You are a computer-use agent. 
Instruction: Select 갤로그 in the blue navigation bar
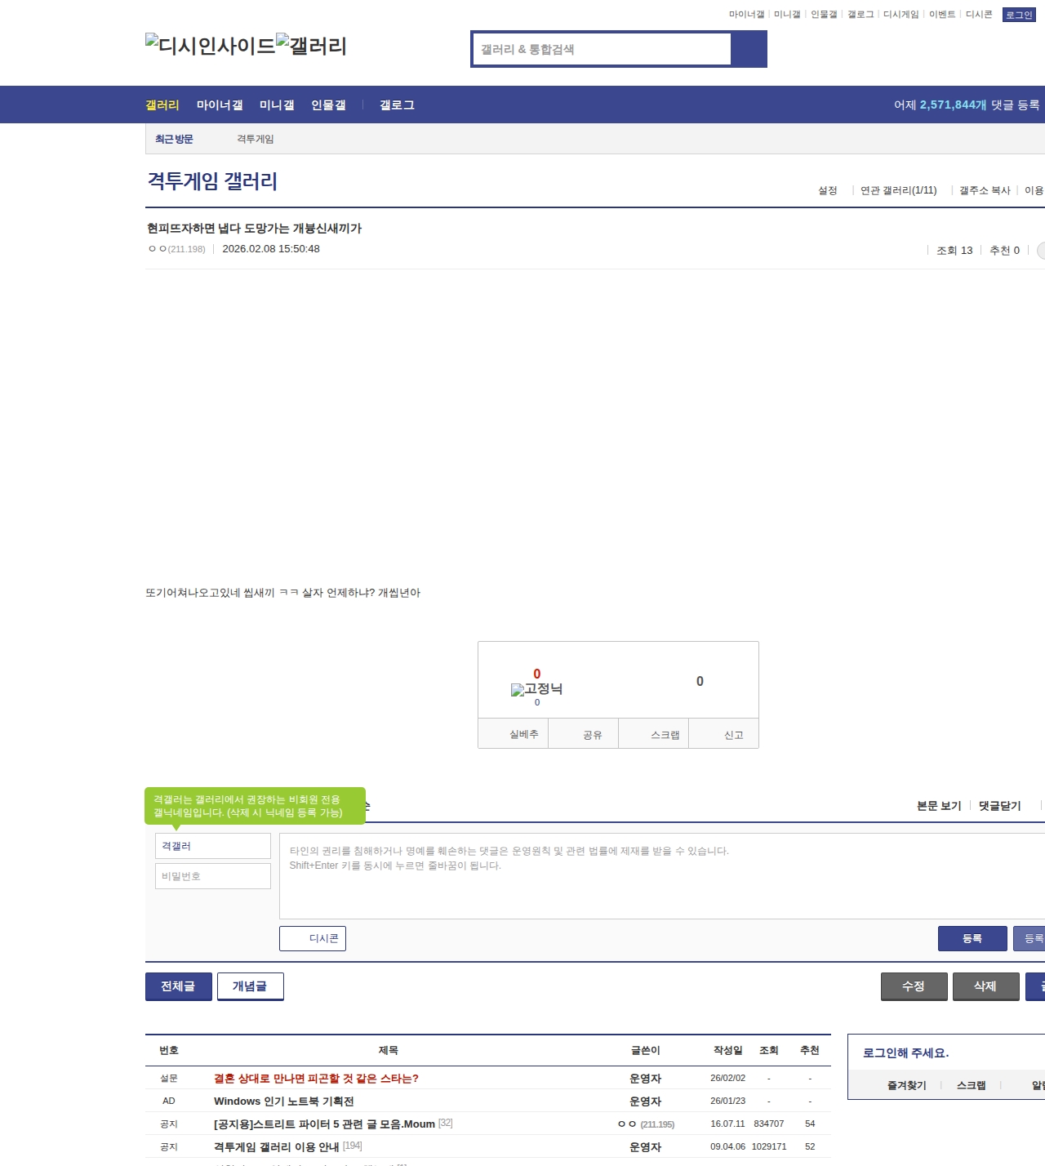397,105
